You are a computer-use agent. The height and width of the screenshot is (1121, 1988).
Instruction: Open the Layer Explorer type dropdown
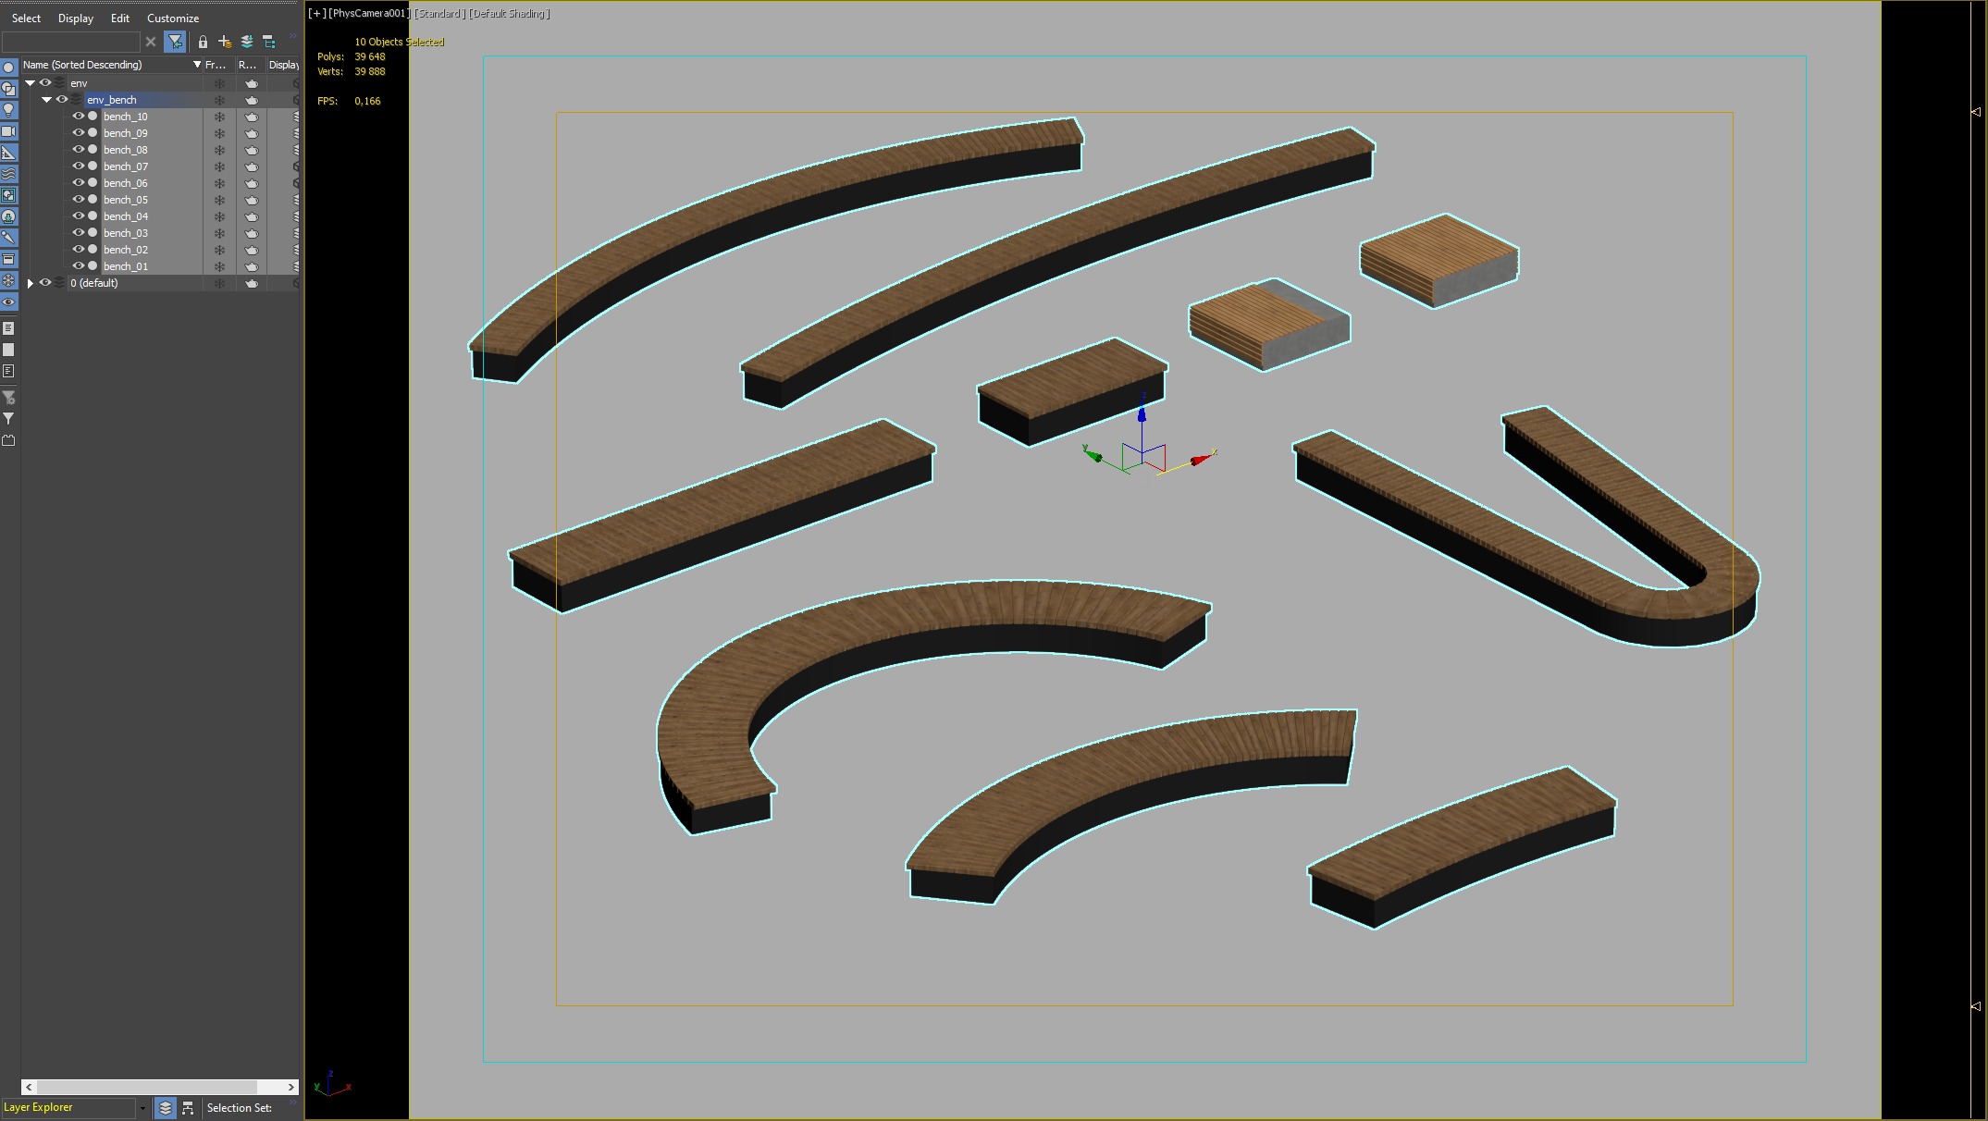pos(142,1107)
